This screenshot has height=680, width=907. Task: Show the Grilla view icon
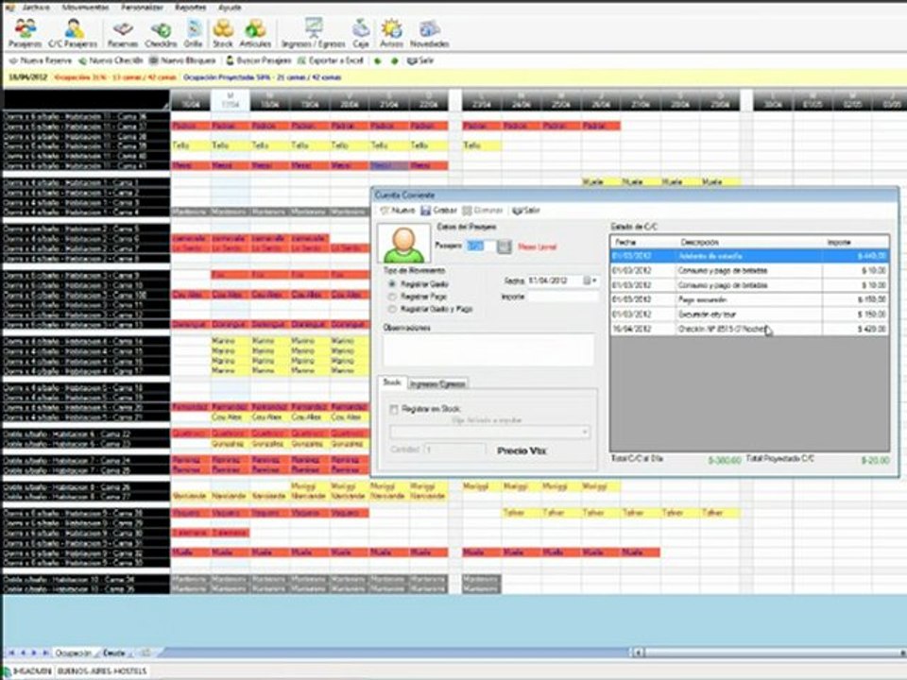click(193, 33)
